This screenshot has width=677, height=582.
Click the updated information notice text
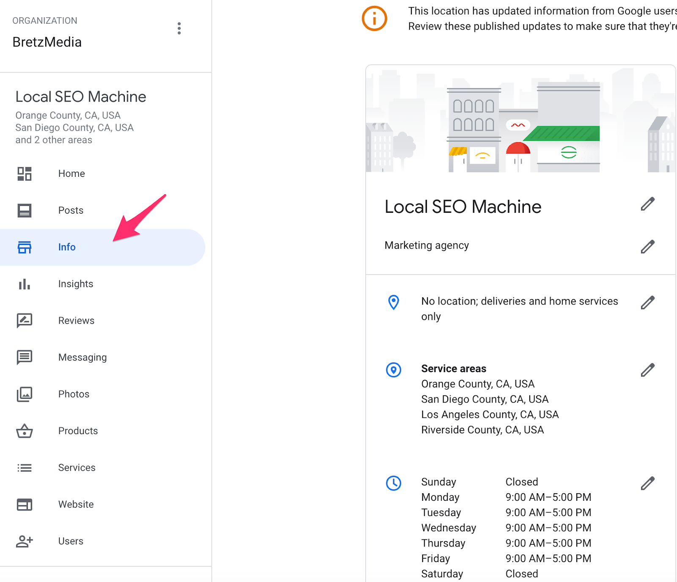(542, 19)
